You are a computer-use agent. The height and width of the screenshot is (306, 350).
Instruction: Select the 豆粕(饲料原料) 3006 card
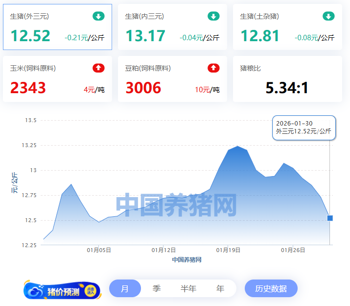tap(172, 79)
